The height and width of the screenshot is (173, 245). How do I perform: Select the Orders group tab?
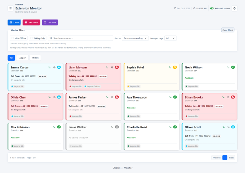click(35, 58)
